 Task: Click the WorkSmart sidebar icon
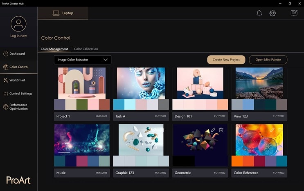(x=6, y=80)
